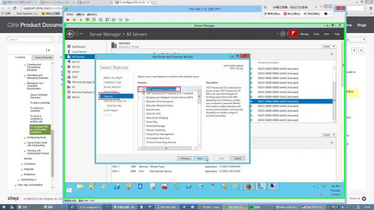374x210 pixels.
Task: Click the Next button in wizard
Action: tap(200, 158)
